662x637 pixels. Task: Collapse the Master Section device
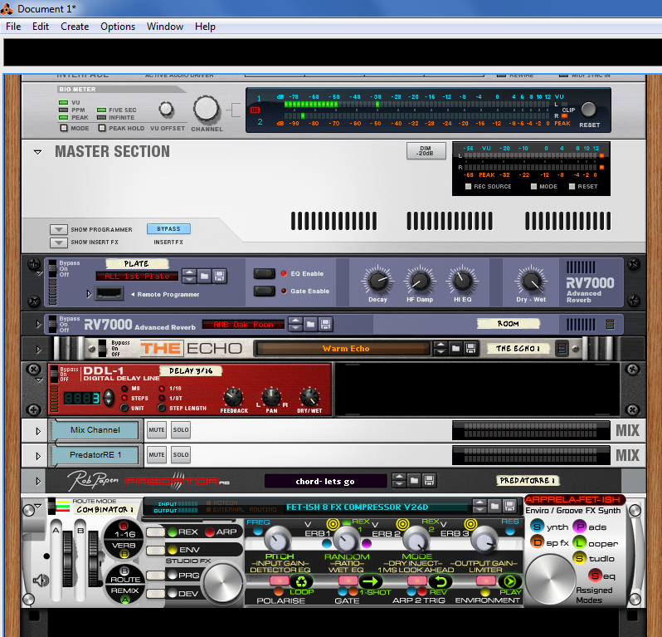point(37,152)
